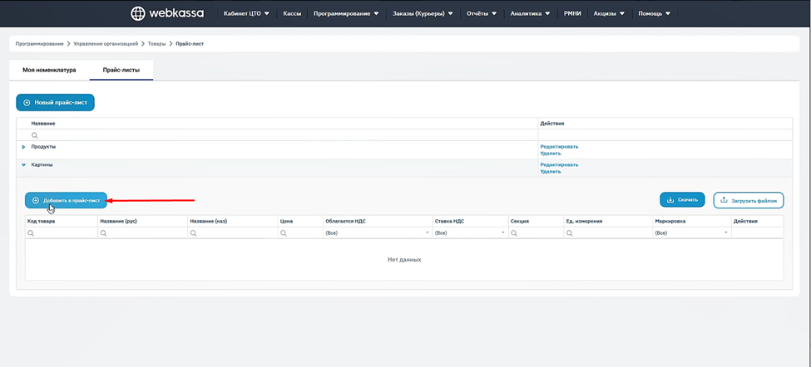Viewport: 811px width, 367px height.
Task: Filter by Цена search field
Action: click(x=300, y=233)
